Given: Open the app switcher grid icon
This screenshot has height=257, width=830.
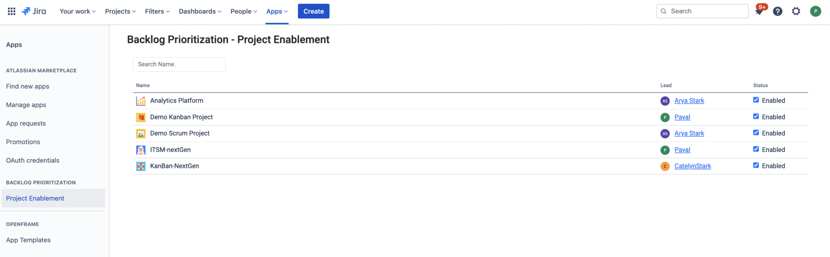Looking at the screenshot, I should tap(11, 11).
